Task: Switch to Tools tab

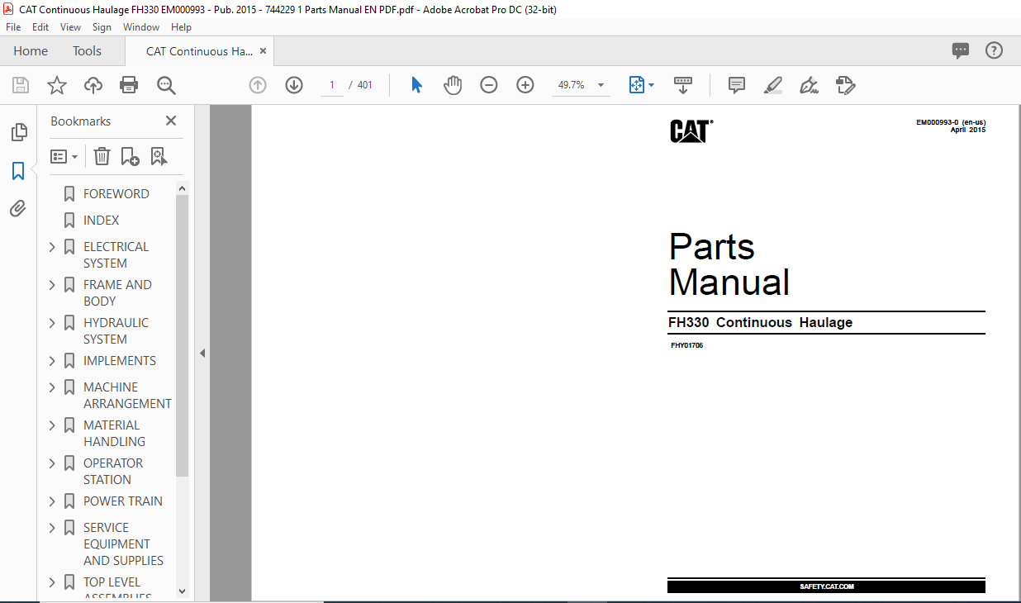Action: tap(87, 51)
